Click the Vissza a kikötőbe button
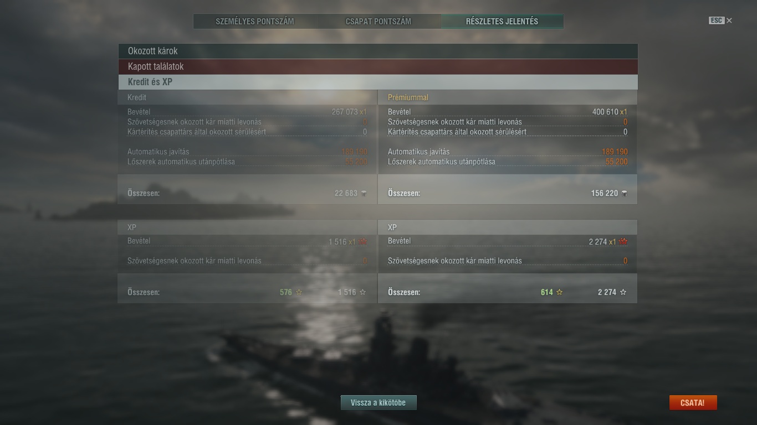The image size is (757, 425). point(378,402)
